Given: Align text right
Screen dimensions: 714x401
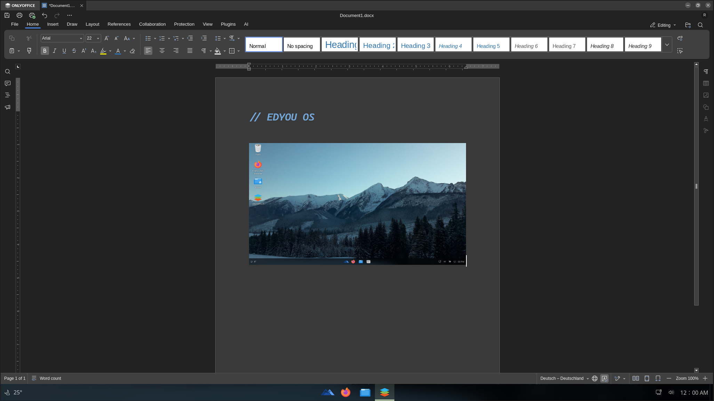Looking at the screenshot, I should point(176,51).
